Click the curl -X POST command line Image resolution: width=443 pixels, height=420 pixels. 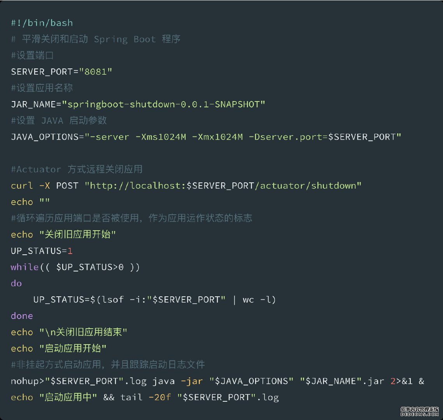tap(186, 186)
